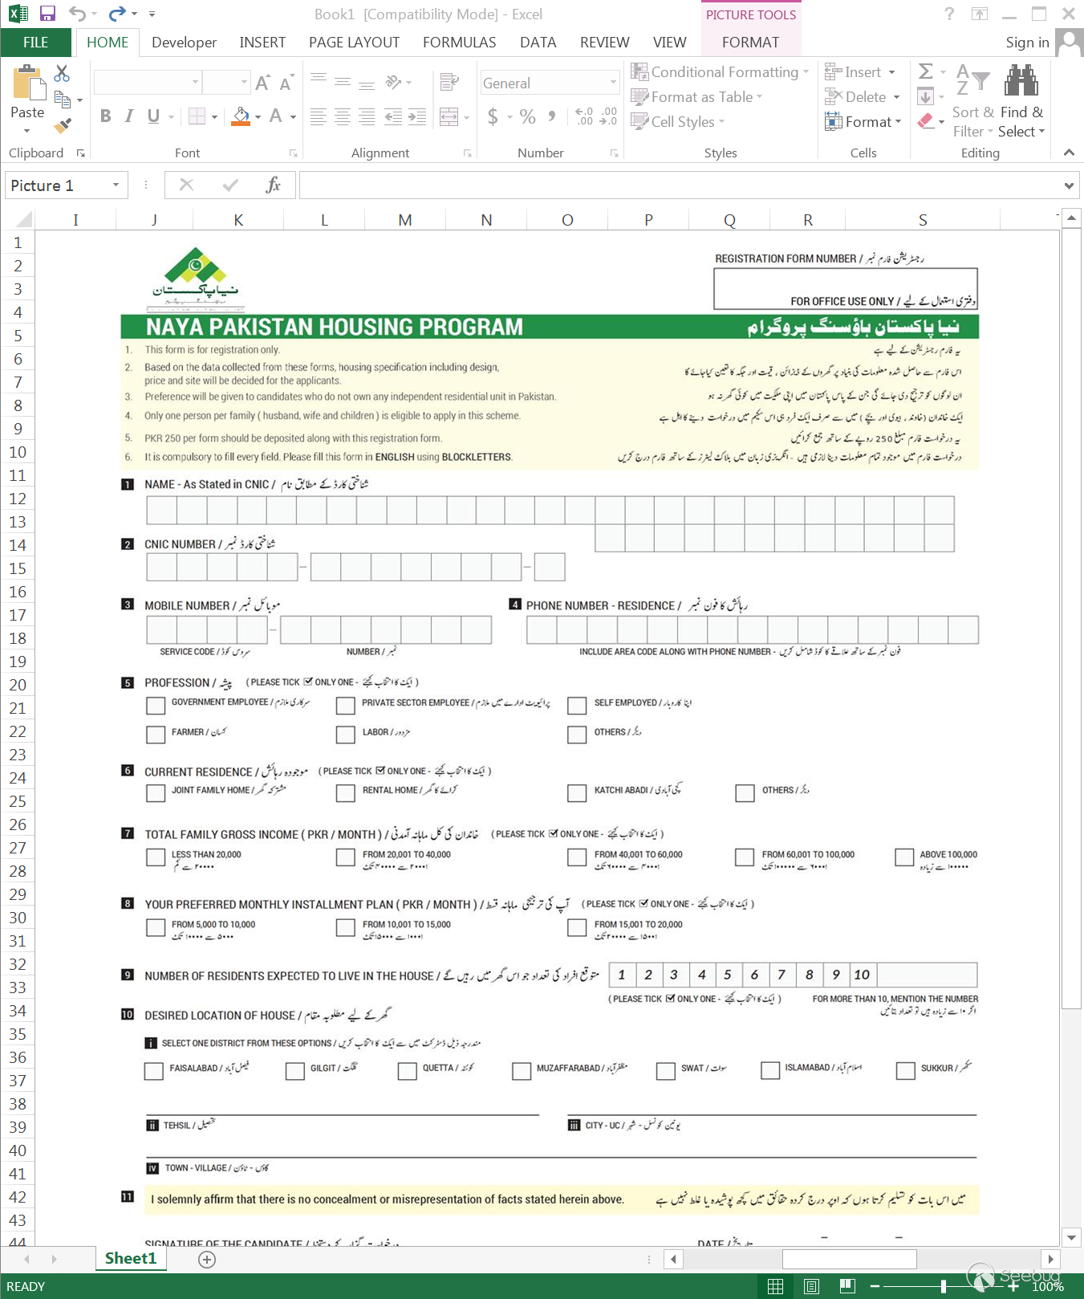Viewport: 1084px width, 1299px height.
Task: Click the Redo arrow icon
Action: tap(118, 14)
